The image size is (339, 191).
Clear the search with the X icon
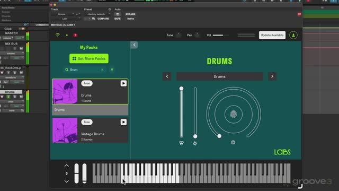102,70
